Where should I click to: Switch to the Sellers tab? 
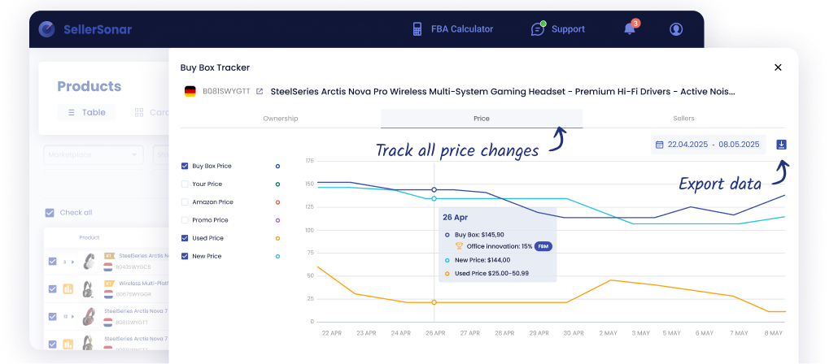coord(683,119)
